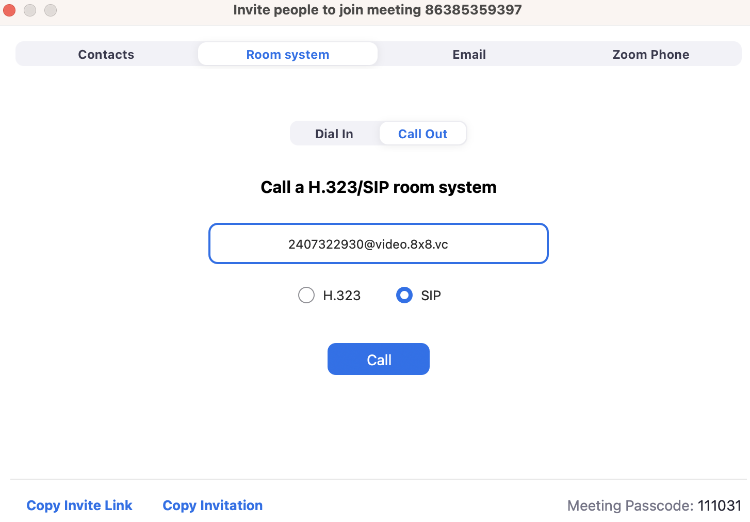Click the disabled zoom window button
This screenshot has width=750, height=522.
(x=51, y=10)
